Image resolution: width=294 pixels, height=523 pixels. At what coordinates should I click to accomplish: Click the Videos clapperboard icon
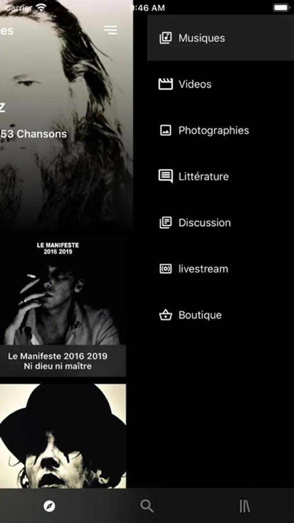[165, 84]
